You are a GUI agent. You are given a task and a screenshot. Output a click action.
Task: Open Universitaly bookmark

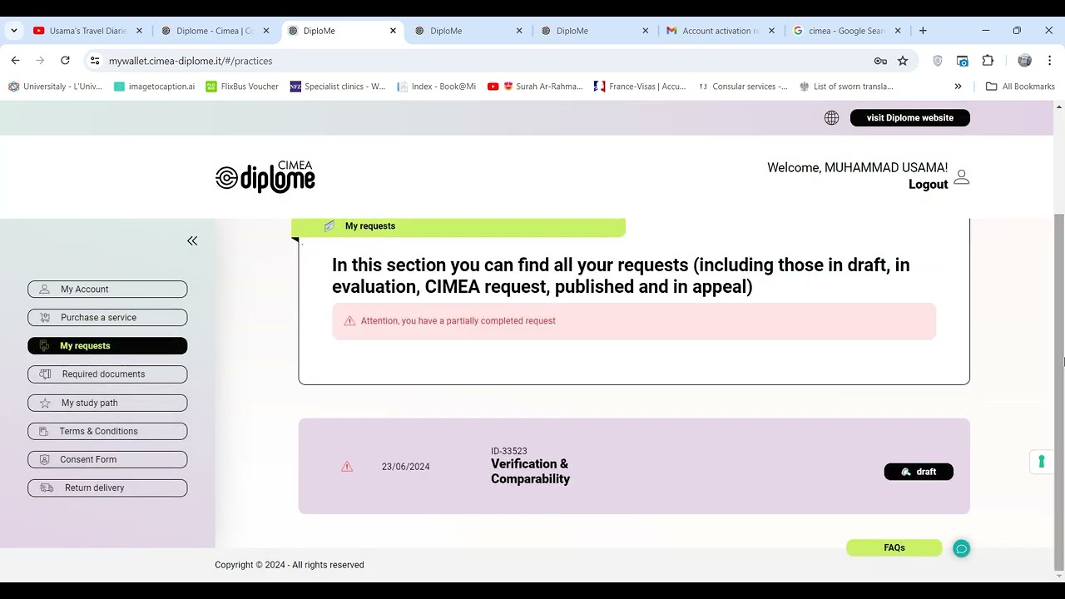click(x=56, y=87)
